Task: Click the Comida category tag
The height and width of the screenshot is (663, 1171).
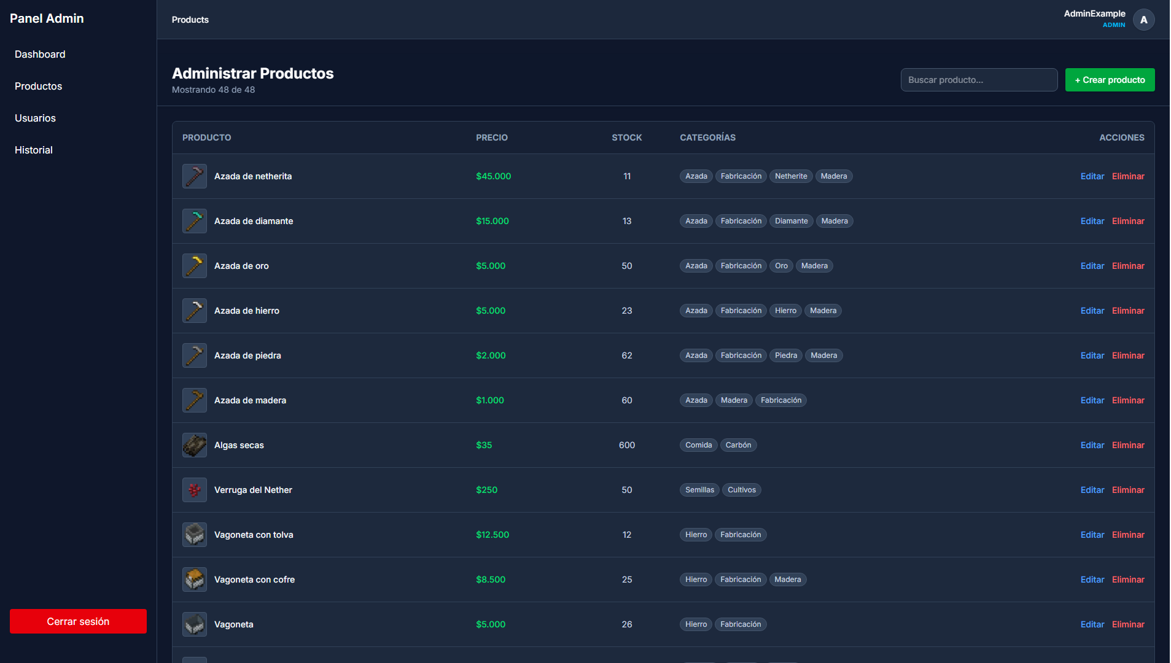Action: coord(698,445)
